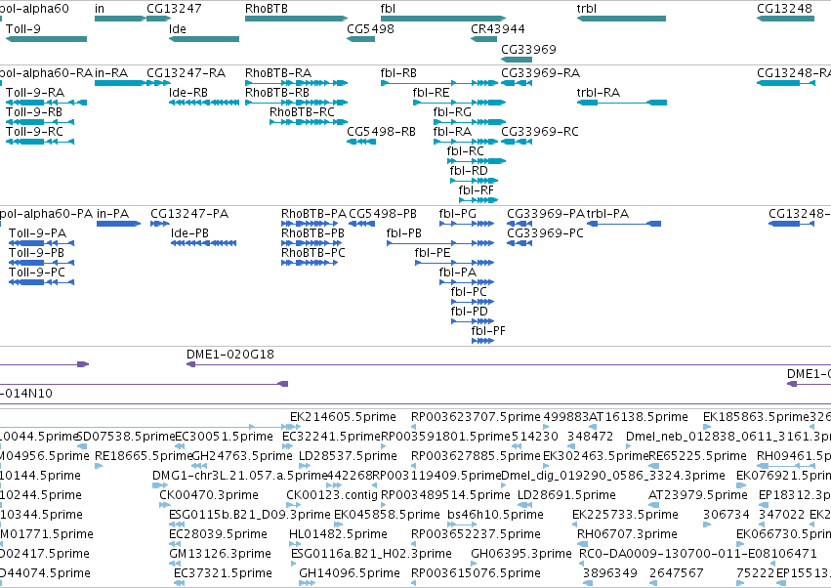The height and width of the screenshot is (588, 831).
Task: Click the LD28537.5prime EST label
Action: (348, 456)
